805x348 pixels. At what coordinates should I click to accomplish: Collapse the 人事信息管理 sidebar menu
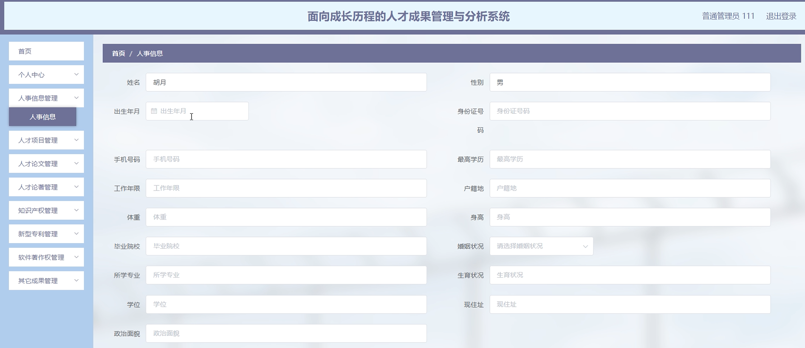tap(46, 98)
